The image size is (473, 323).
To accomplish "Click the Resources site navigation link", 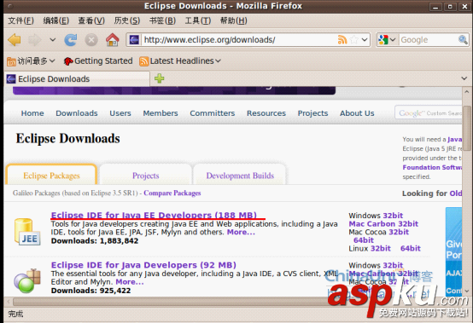I will click(x=266, y=113).
